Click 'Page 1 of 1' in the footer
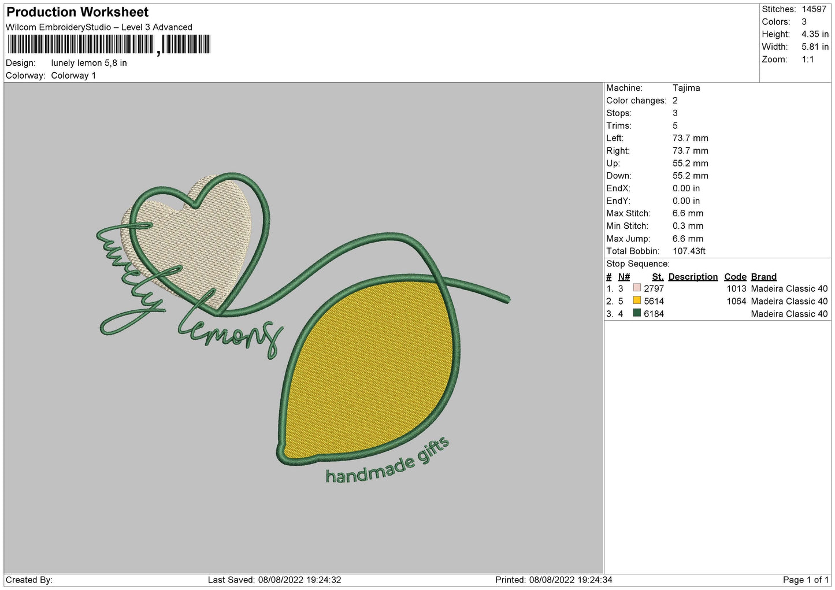 click(806, 580)
